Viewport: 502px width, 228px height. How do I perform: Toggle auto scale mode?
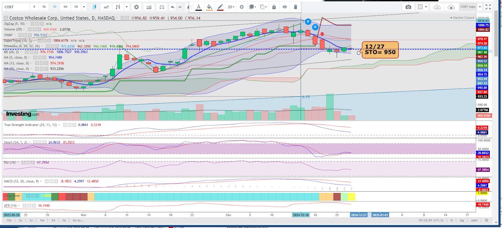(x=474, y=220)
